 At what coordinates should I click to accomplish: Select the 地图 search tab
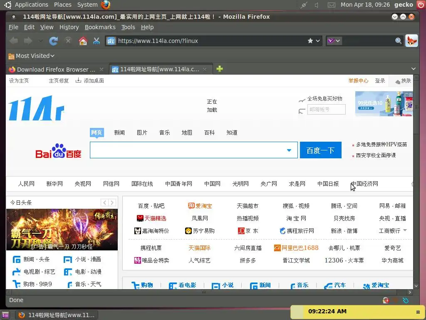click(187, 132)
